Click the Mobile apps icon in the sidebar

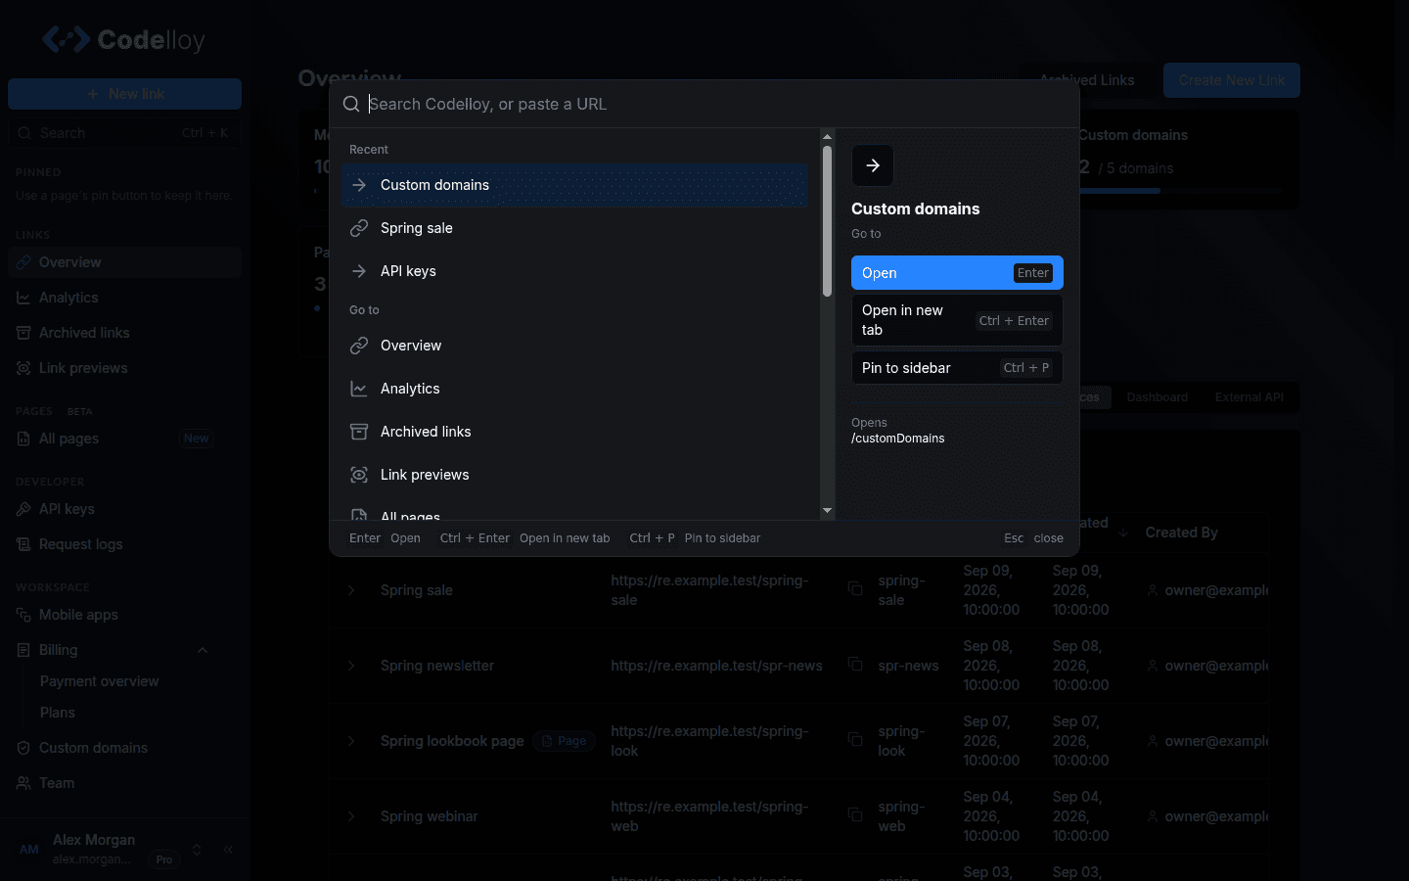[x=23, y=615]
